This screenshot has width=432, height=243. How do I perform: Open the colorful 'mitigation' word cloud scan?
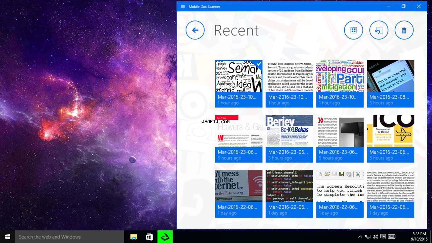(340, 84)
